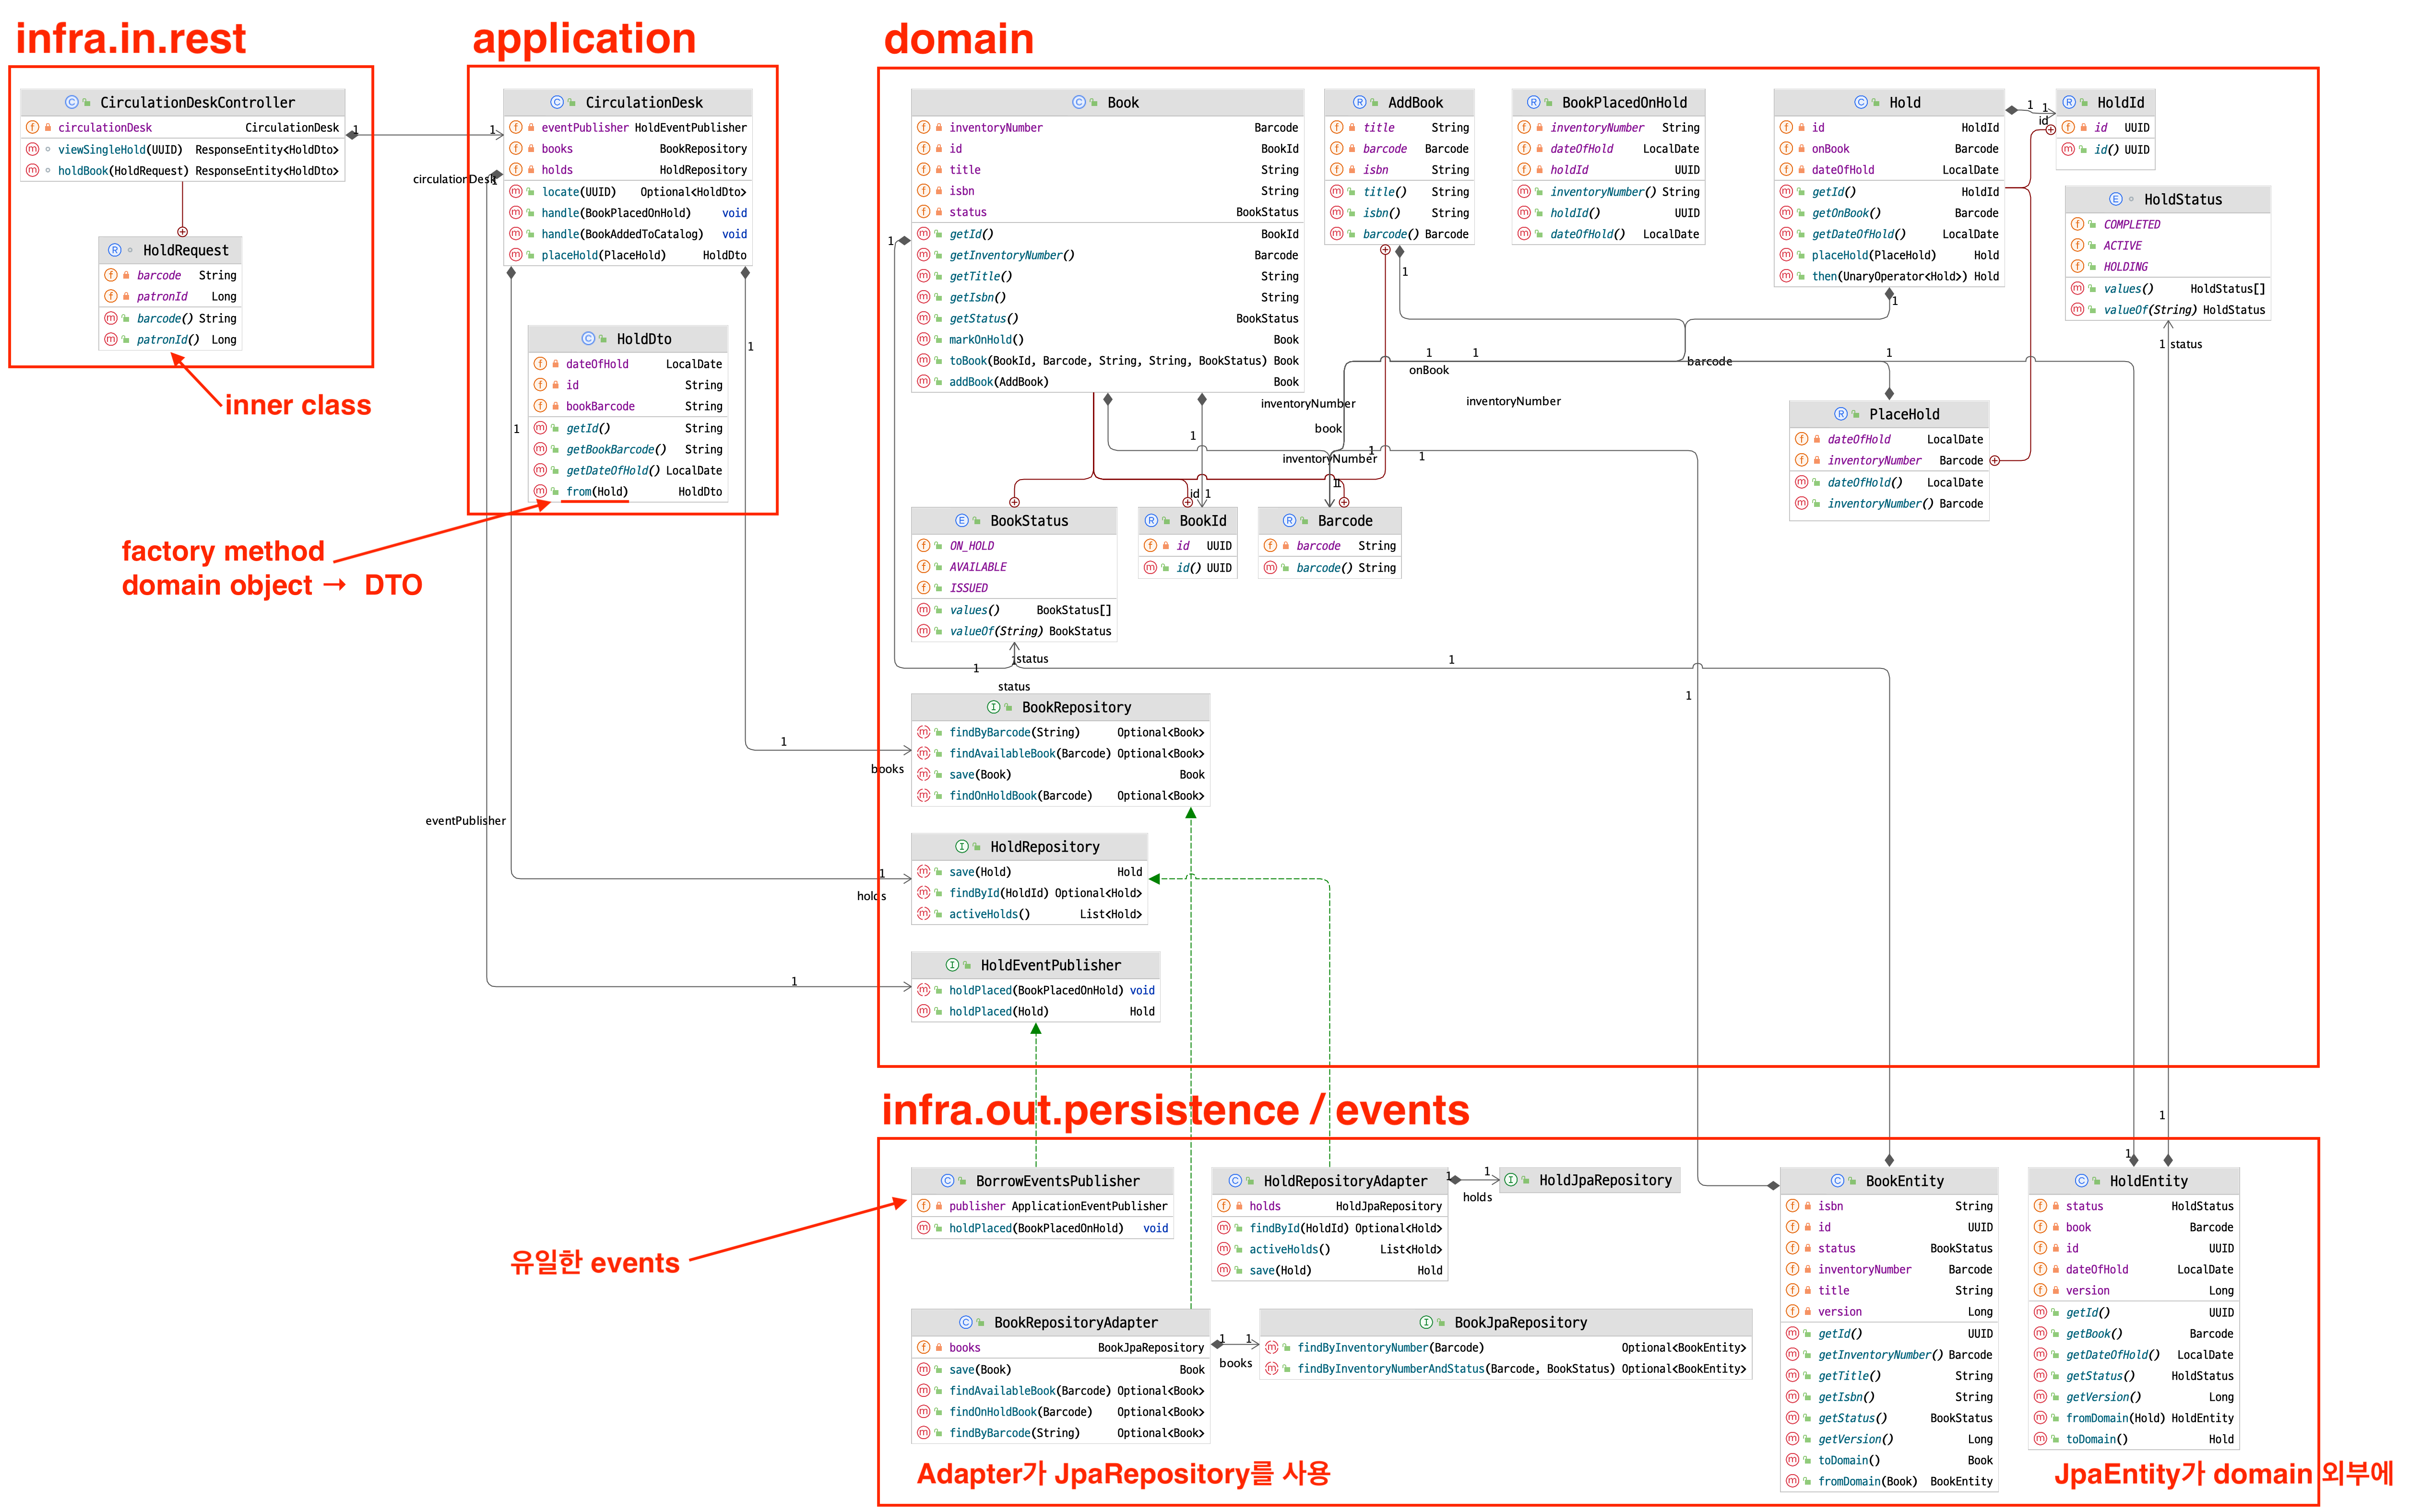Select the isbn field in AddBook
The height and width of the screenshot is (1512, 2409).
[1399, 170]
